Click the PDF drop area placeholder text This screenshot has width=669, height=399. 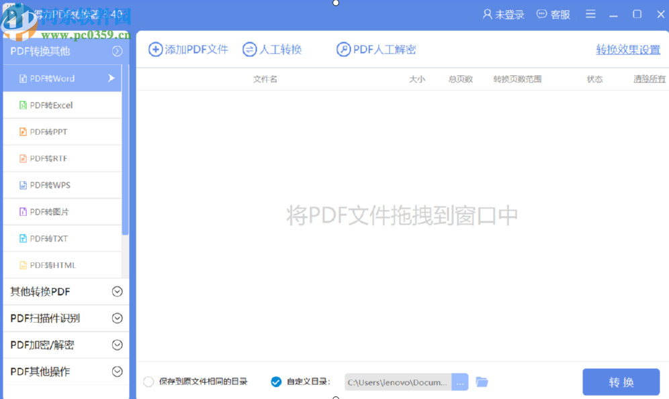coord(402,215)
